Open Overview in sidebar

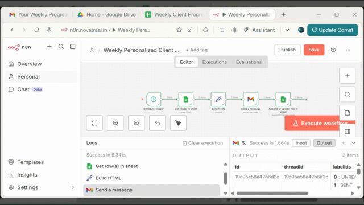pyautogui.click(x=42, y=64)
